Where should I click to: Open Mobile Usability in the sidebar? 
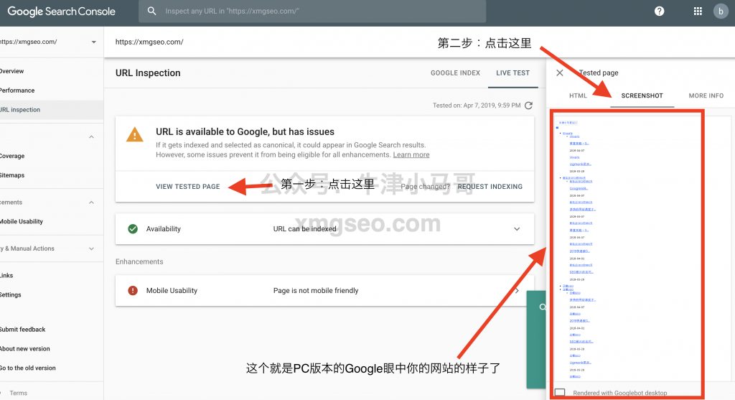point(21,221)
